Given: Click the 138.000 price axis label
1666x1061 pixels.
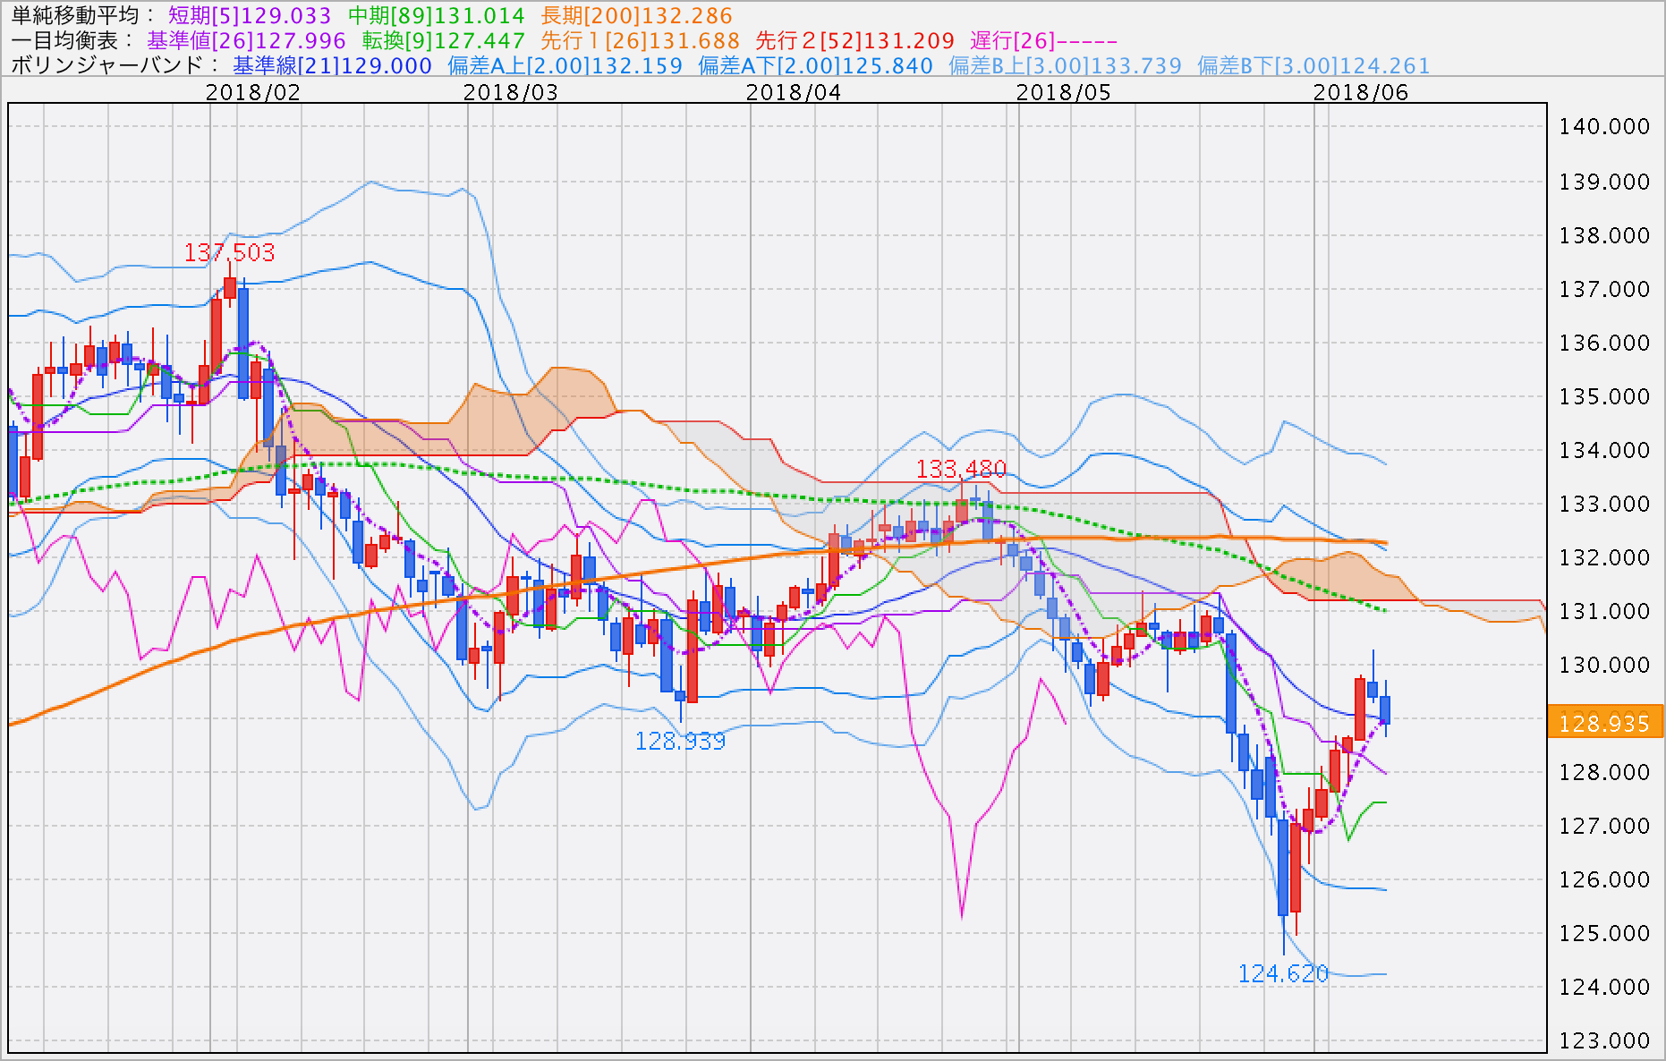Looking at the screenshot, I should (x=1604, y=235).
